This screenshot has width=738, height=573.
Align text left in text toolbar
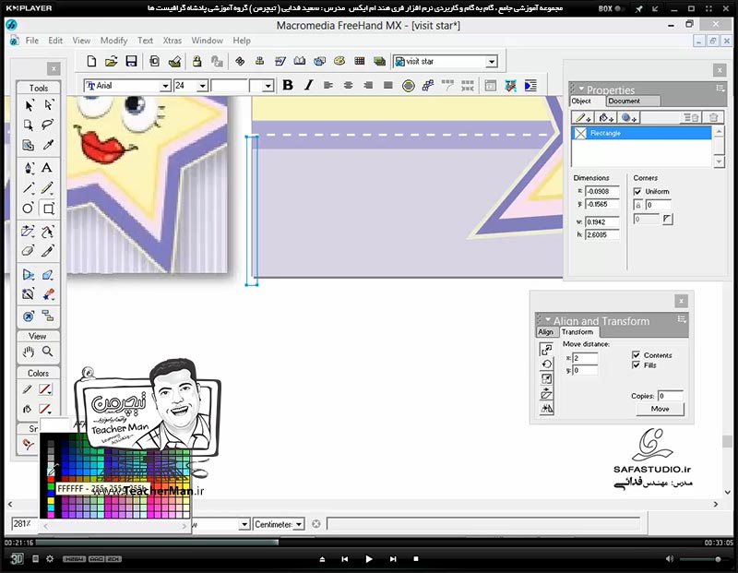[x=328, y=85]
